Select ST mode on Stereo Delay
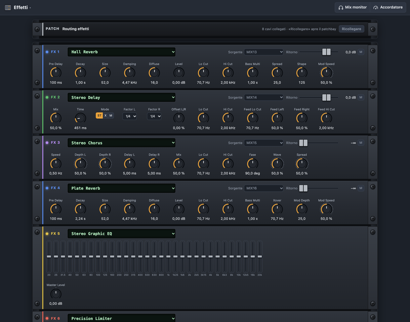The image size is (410, 322). coord(99,116)
